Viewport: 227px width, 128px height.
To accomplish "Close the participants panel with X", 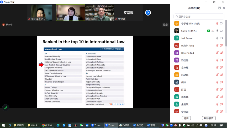I will (224, 8).
